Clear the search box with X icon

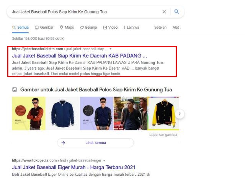pos(164,12)
